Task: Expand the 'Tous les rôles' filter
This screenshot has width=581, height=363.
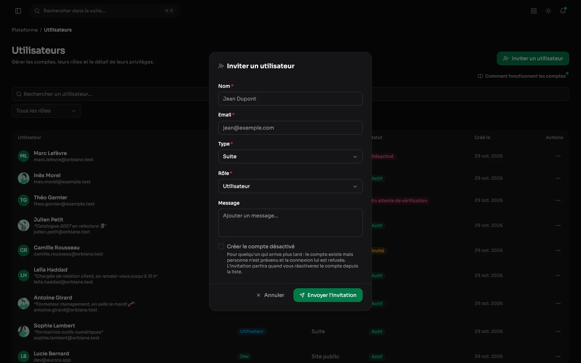Action: pos(46,111)
